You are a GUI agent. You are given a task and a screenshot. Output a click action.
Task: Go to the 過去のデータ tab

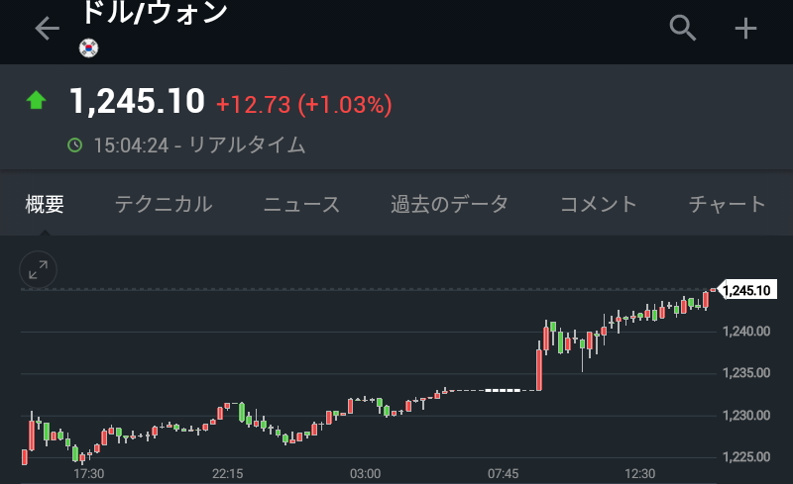449,205
